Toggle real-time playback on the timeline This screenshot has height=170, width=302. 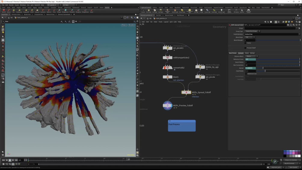(x=13, y=164)
